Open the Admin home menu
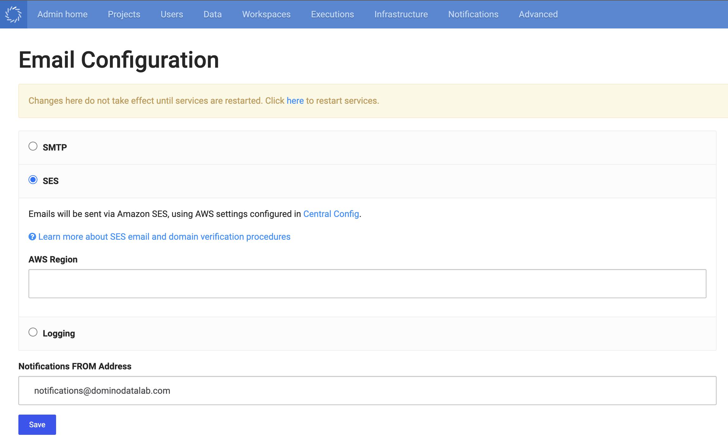 coord(62,15)
